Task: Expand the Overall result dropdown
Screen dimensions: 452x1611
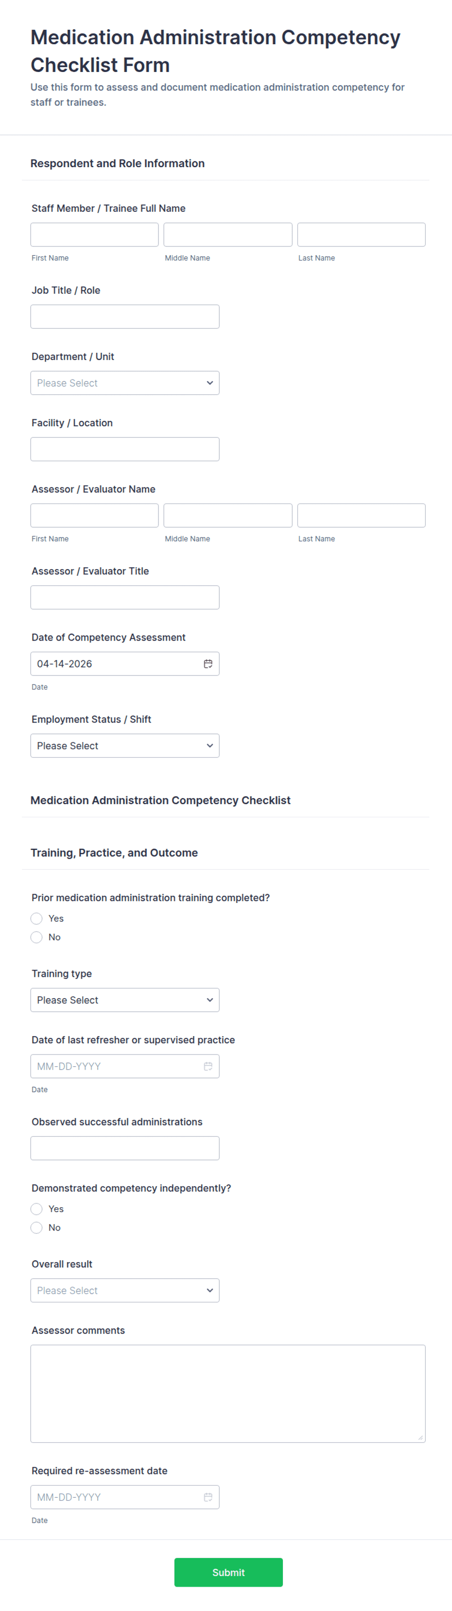Action: coord(124,1290)
